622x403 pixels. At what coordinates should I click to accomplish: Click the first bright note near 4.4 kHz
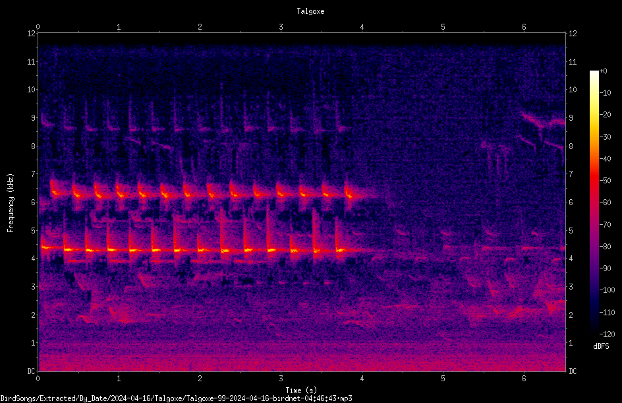click(46, 247)
